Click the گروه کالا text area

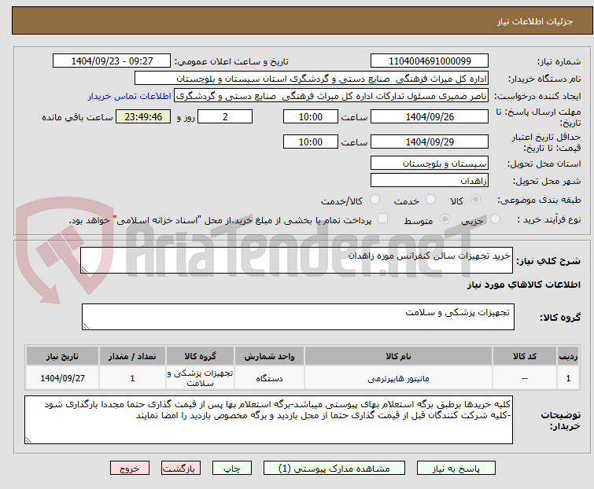297,317
